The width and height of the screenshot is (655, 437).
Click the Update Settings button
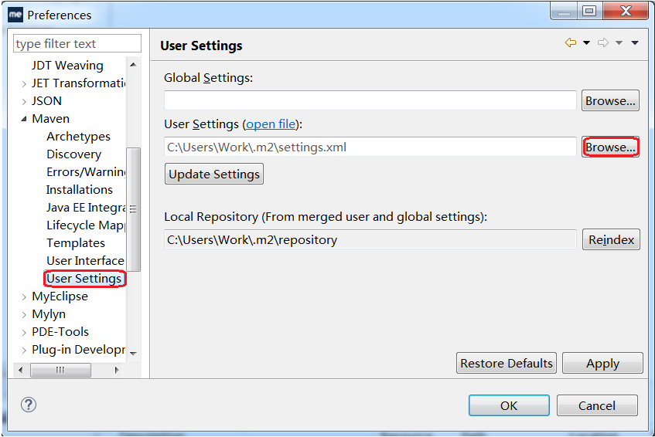pos(214,174)
